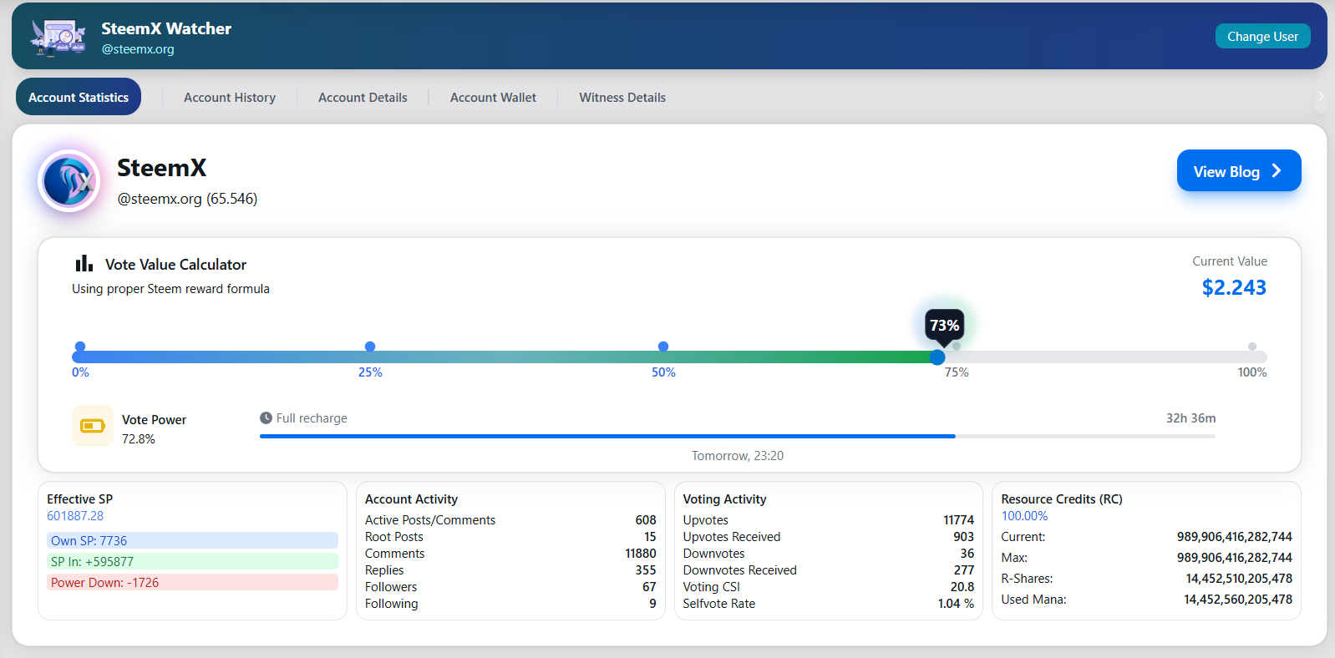Click the Root Posts row
This screenshot has width=1335, height=658.
510,537
